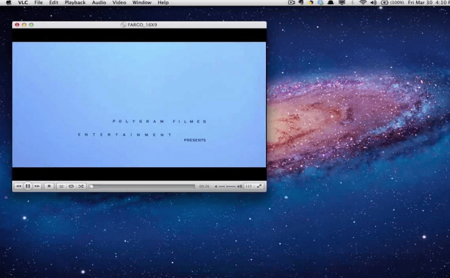Screen dimensions: 450x278
Task: Click the fast-forward button in VLC
Action: [x=37, y=186]
